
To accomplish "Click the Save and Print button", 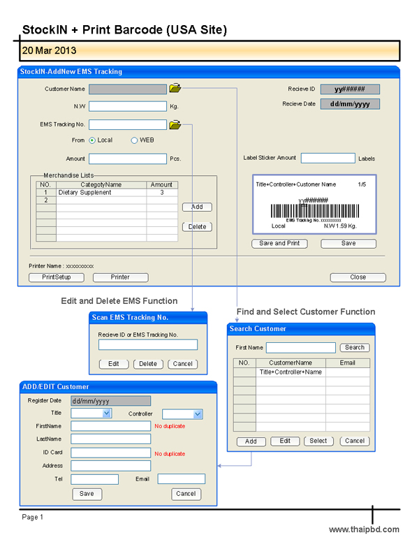I will pos(279,243).
